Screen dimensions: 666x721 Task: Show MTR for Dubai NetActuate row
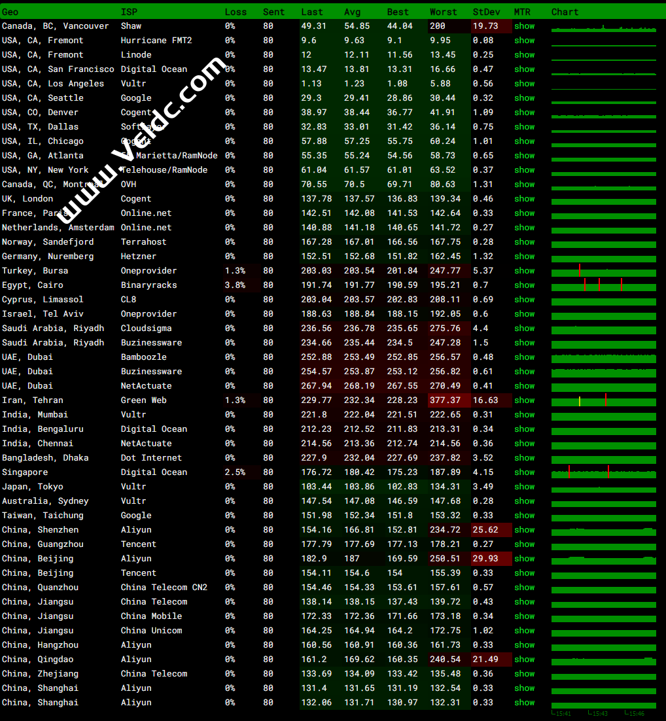[524, 386]
